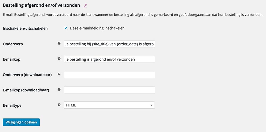Click the 'Bestelling afgerond en/of verzonden' heading
This screenshot has height=132, width=266.
point(41,5)
